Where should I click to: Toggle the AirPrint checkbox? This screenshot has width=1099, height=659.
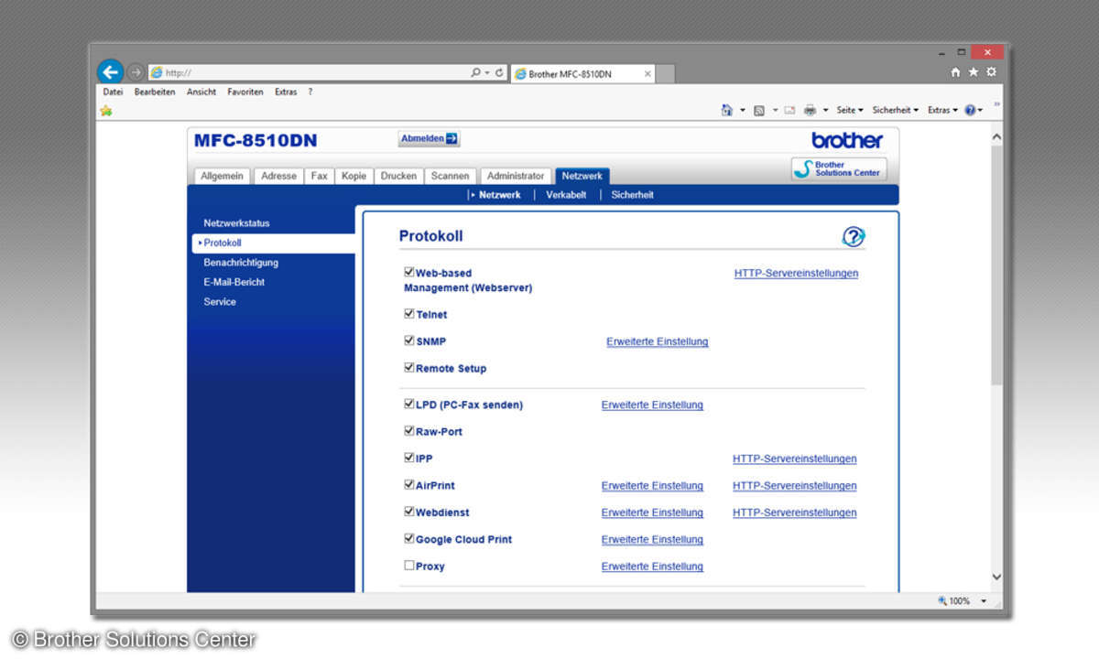click(x=408, y=484)
